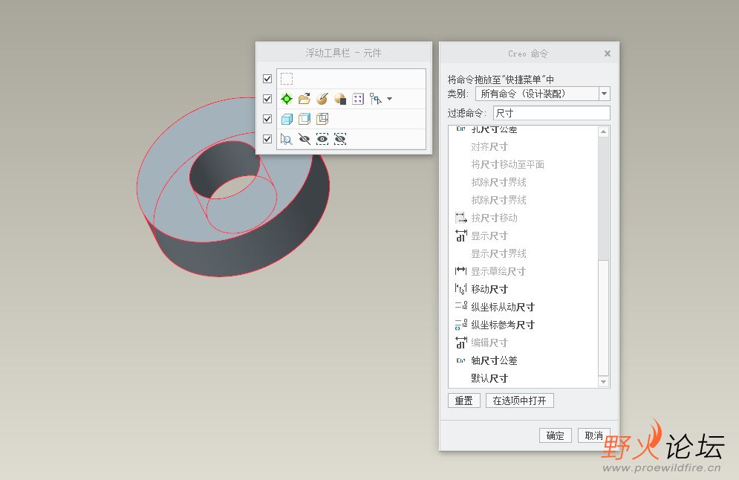This screenshot has height=480, width=739.
Task: Click the cursor with magnifier zoom icon
Action: pos(287,139)
